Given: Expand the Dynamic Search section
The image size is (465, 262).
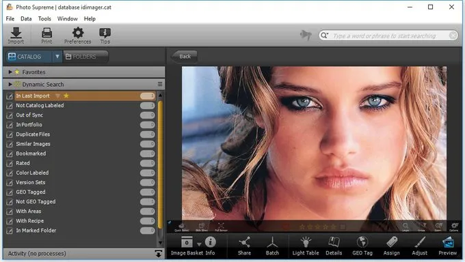Looking at the screenshot, I should pos(10,85).
